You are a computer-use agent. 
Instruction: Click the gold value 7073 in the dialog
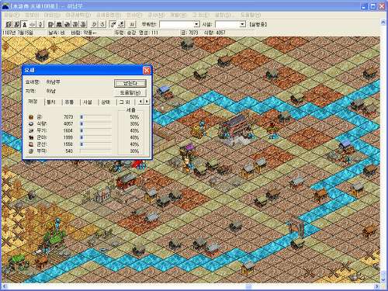pyautogui.click(x=68, y=117)
